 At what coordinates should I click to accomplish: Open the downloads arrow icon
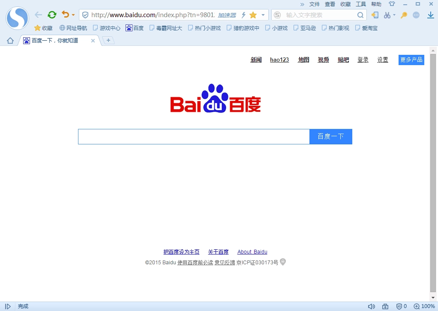(x=431, y=15)
